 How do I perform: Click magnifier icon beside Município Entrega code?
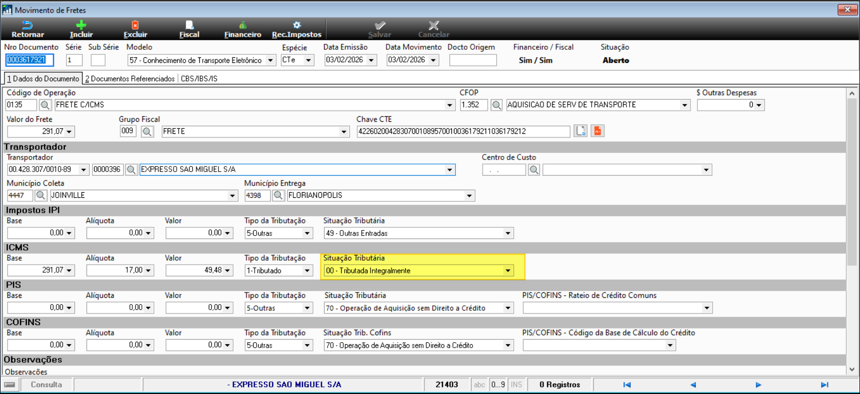[x=278, y=195]
